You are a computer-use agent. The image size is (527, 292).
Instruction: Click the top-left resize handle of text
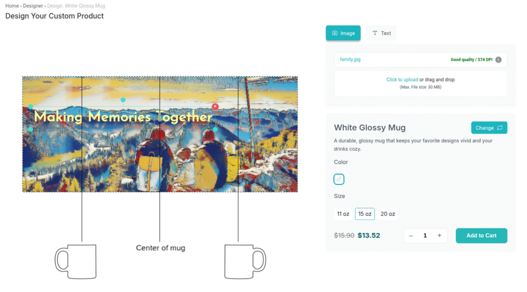coord(30,106)
